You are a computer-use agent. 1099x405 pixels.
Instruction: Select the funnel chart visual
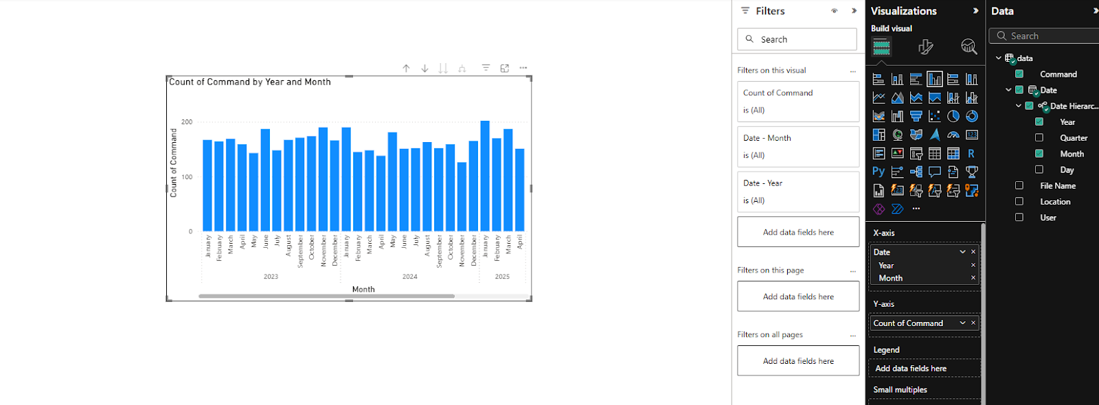coord(916,116)
